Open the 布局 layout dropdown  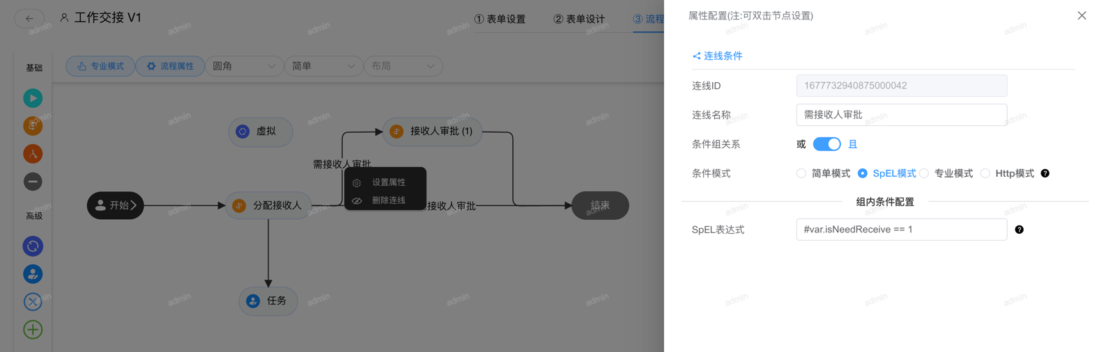tap(403, 66)
